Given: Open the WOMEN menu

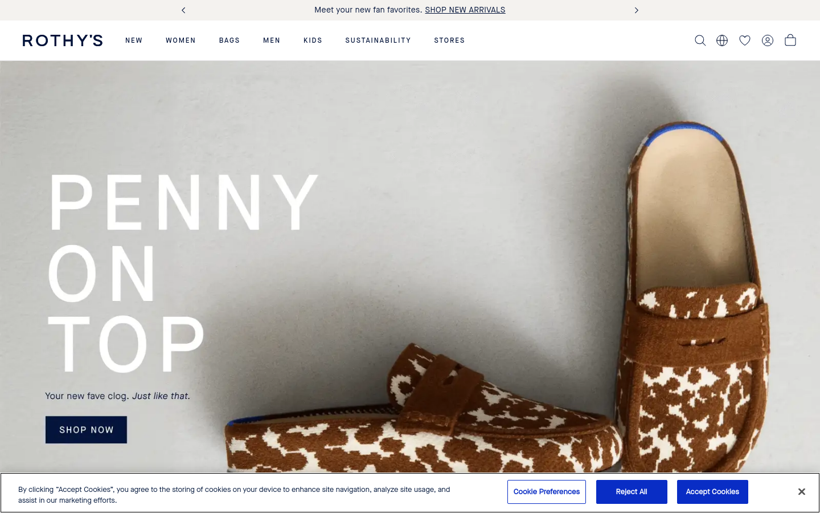Looking at the screenshot, I should [181, 40].
